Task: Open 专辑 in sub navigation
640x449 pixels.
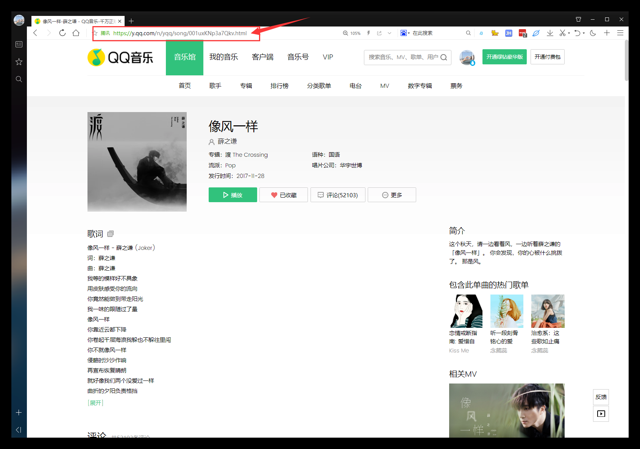Action: [246, 86]
